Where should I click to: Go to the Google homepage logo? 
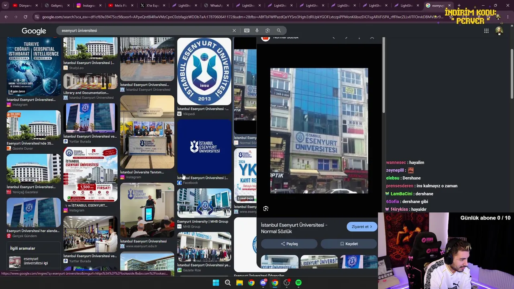(x=34, y=31)
